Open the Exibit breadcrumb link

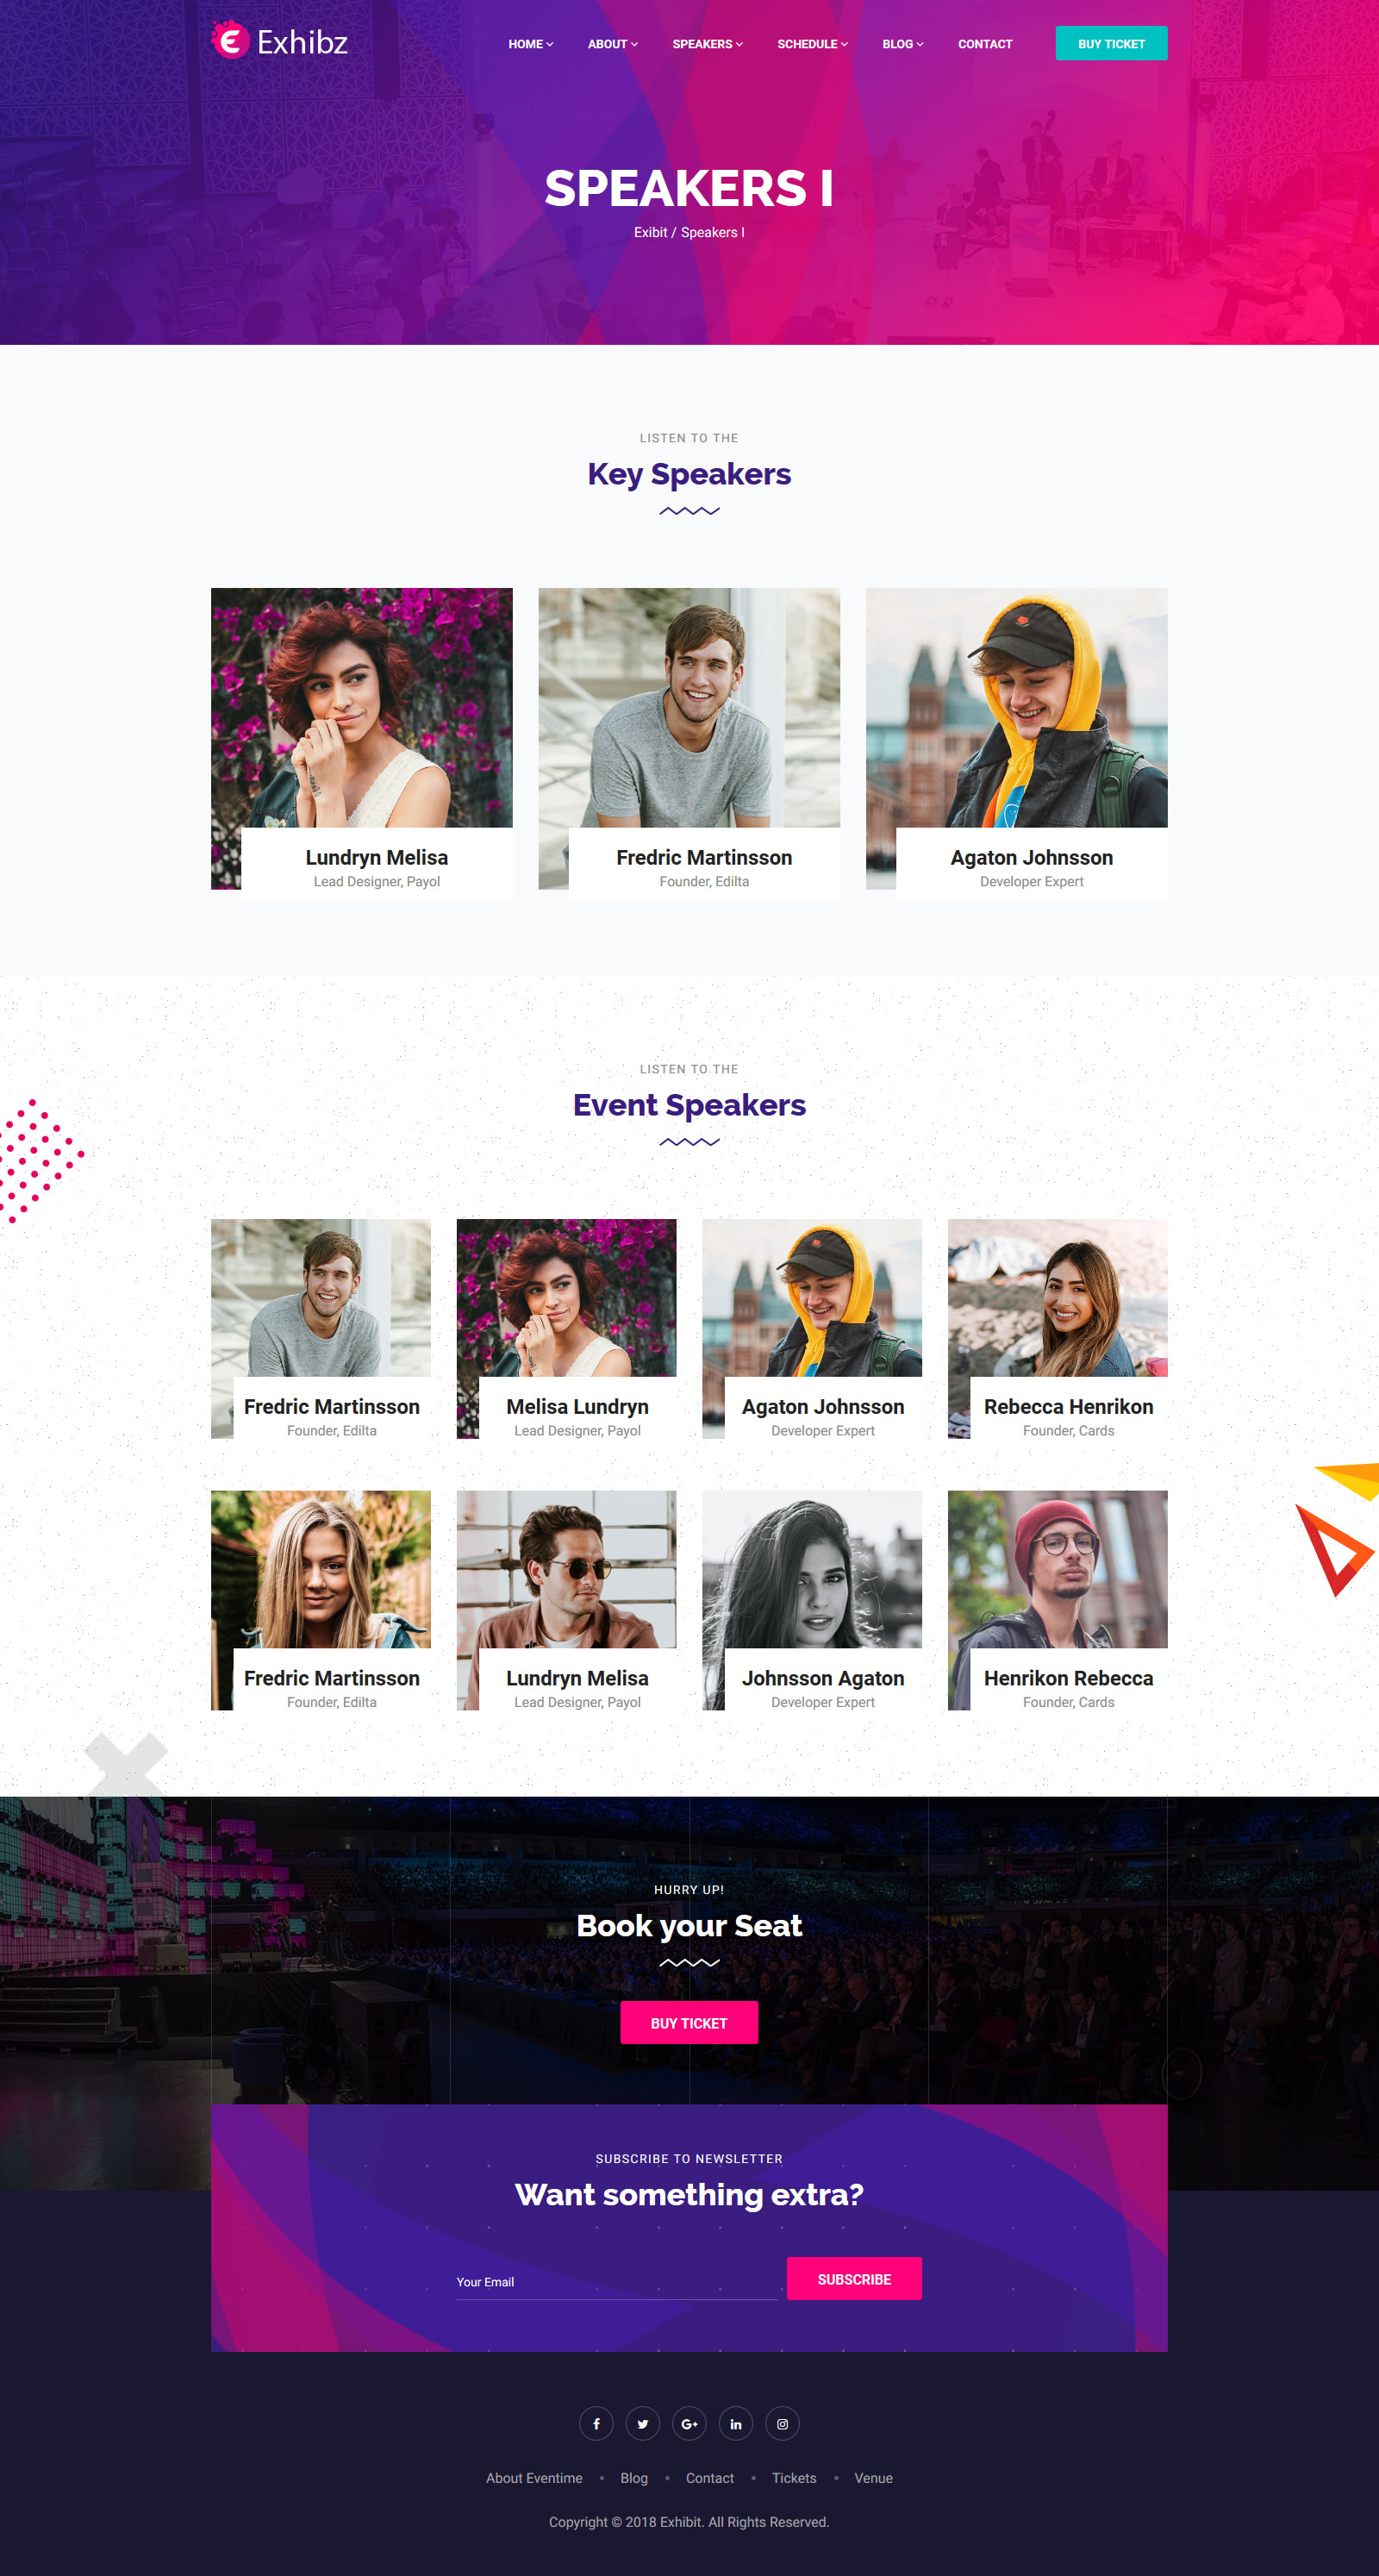(x=650, y=232)
